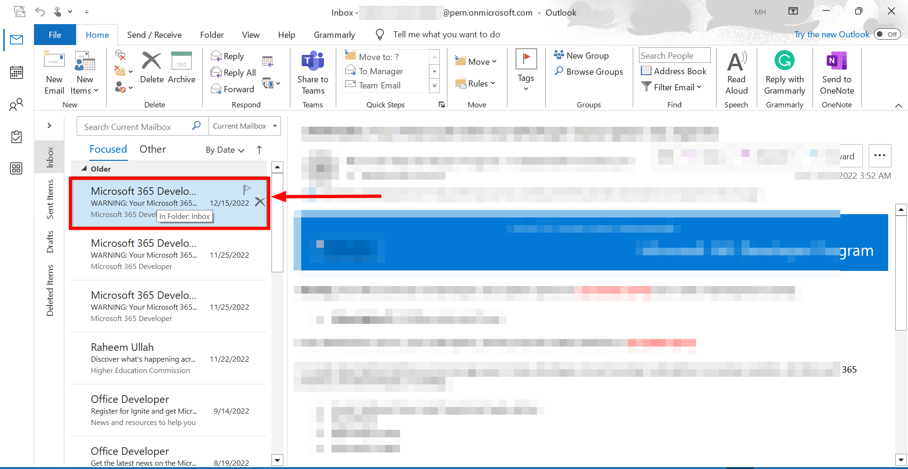Viewport: 908px width, 469px height.
Task: Switch to the Calendar in the sidebar
Action: click(x=16, y=72)
